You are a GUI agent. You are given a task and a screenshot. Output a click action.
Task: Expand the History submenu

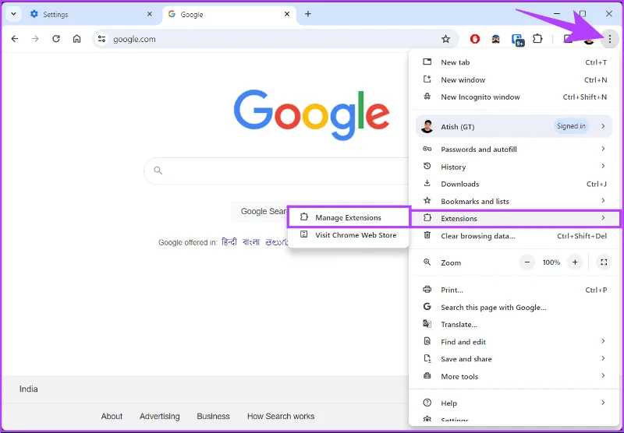(x=514, y=167)
